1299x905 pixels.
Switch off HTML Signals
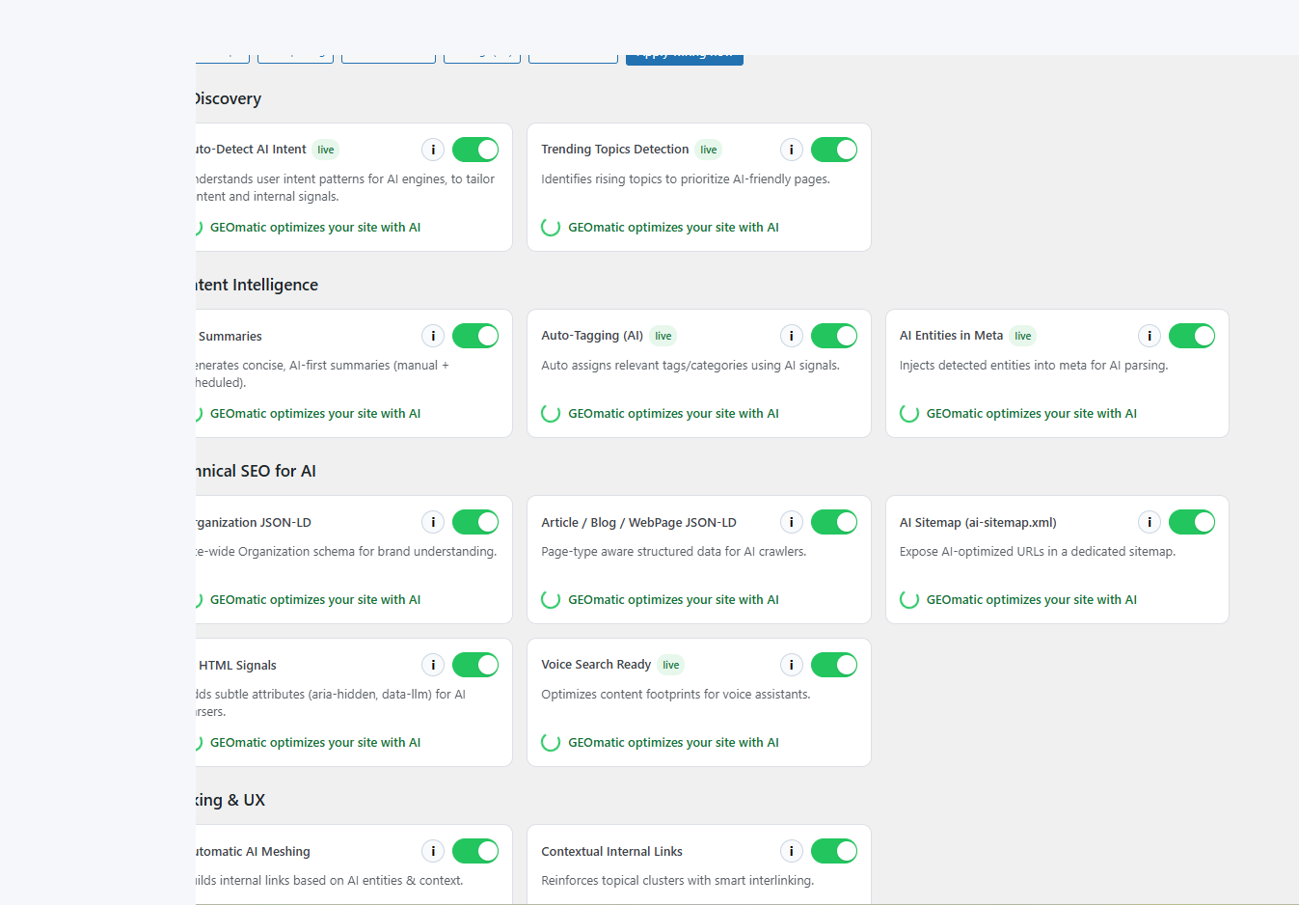[x=475, y=665]
